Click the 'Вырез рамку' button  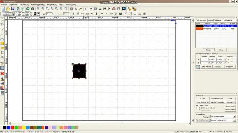(x=231, y=106)
